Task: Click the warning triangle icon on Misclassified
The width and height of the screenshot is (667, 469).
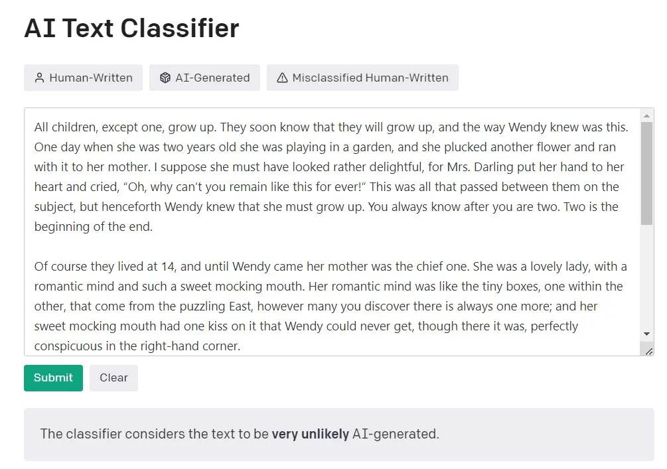Action: 282,78
